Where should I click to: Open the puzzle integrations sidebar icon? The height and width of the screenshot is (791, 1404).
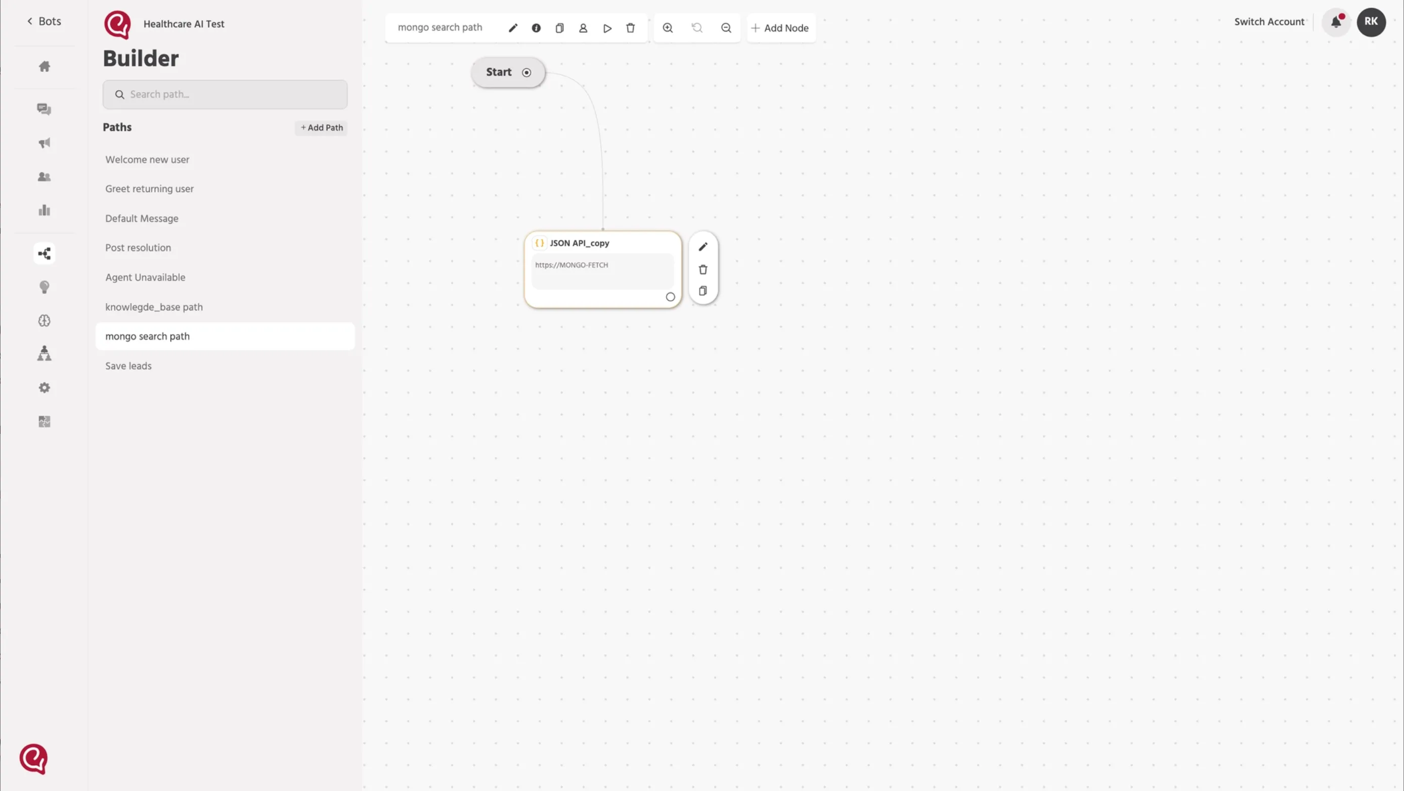click(45, 421)
